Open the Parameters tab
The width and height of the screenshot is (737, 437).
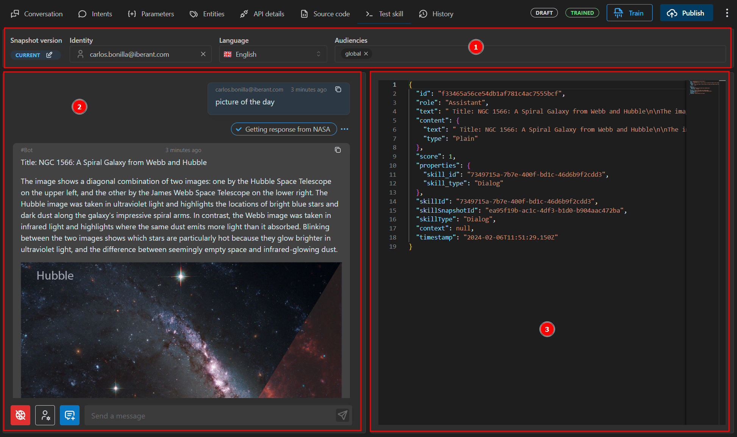click(151, 14)
